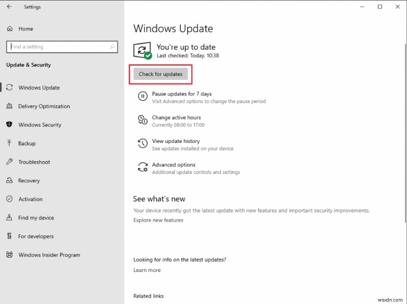Click the vertical scrollbar on right edge
Viewport: 407px width, 304px height.
pos(405,133)
